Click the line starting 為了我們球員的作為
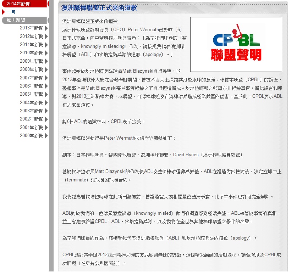Screen dimensions: 291x275 (159, 238)
